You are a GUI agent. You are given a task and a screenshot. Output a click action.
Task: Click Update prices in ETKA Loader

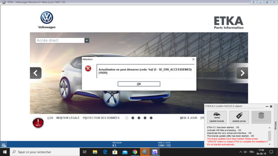(239, 117)
